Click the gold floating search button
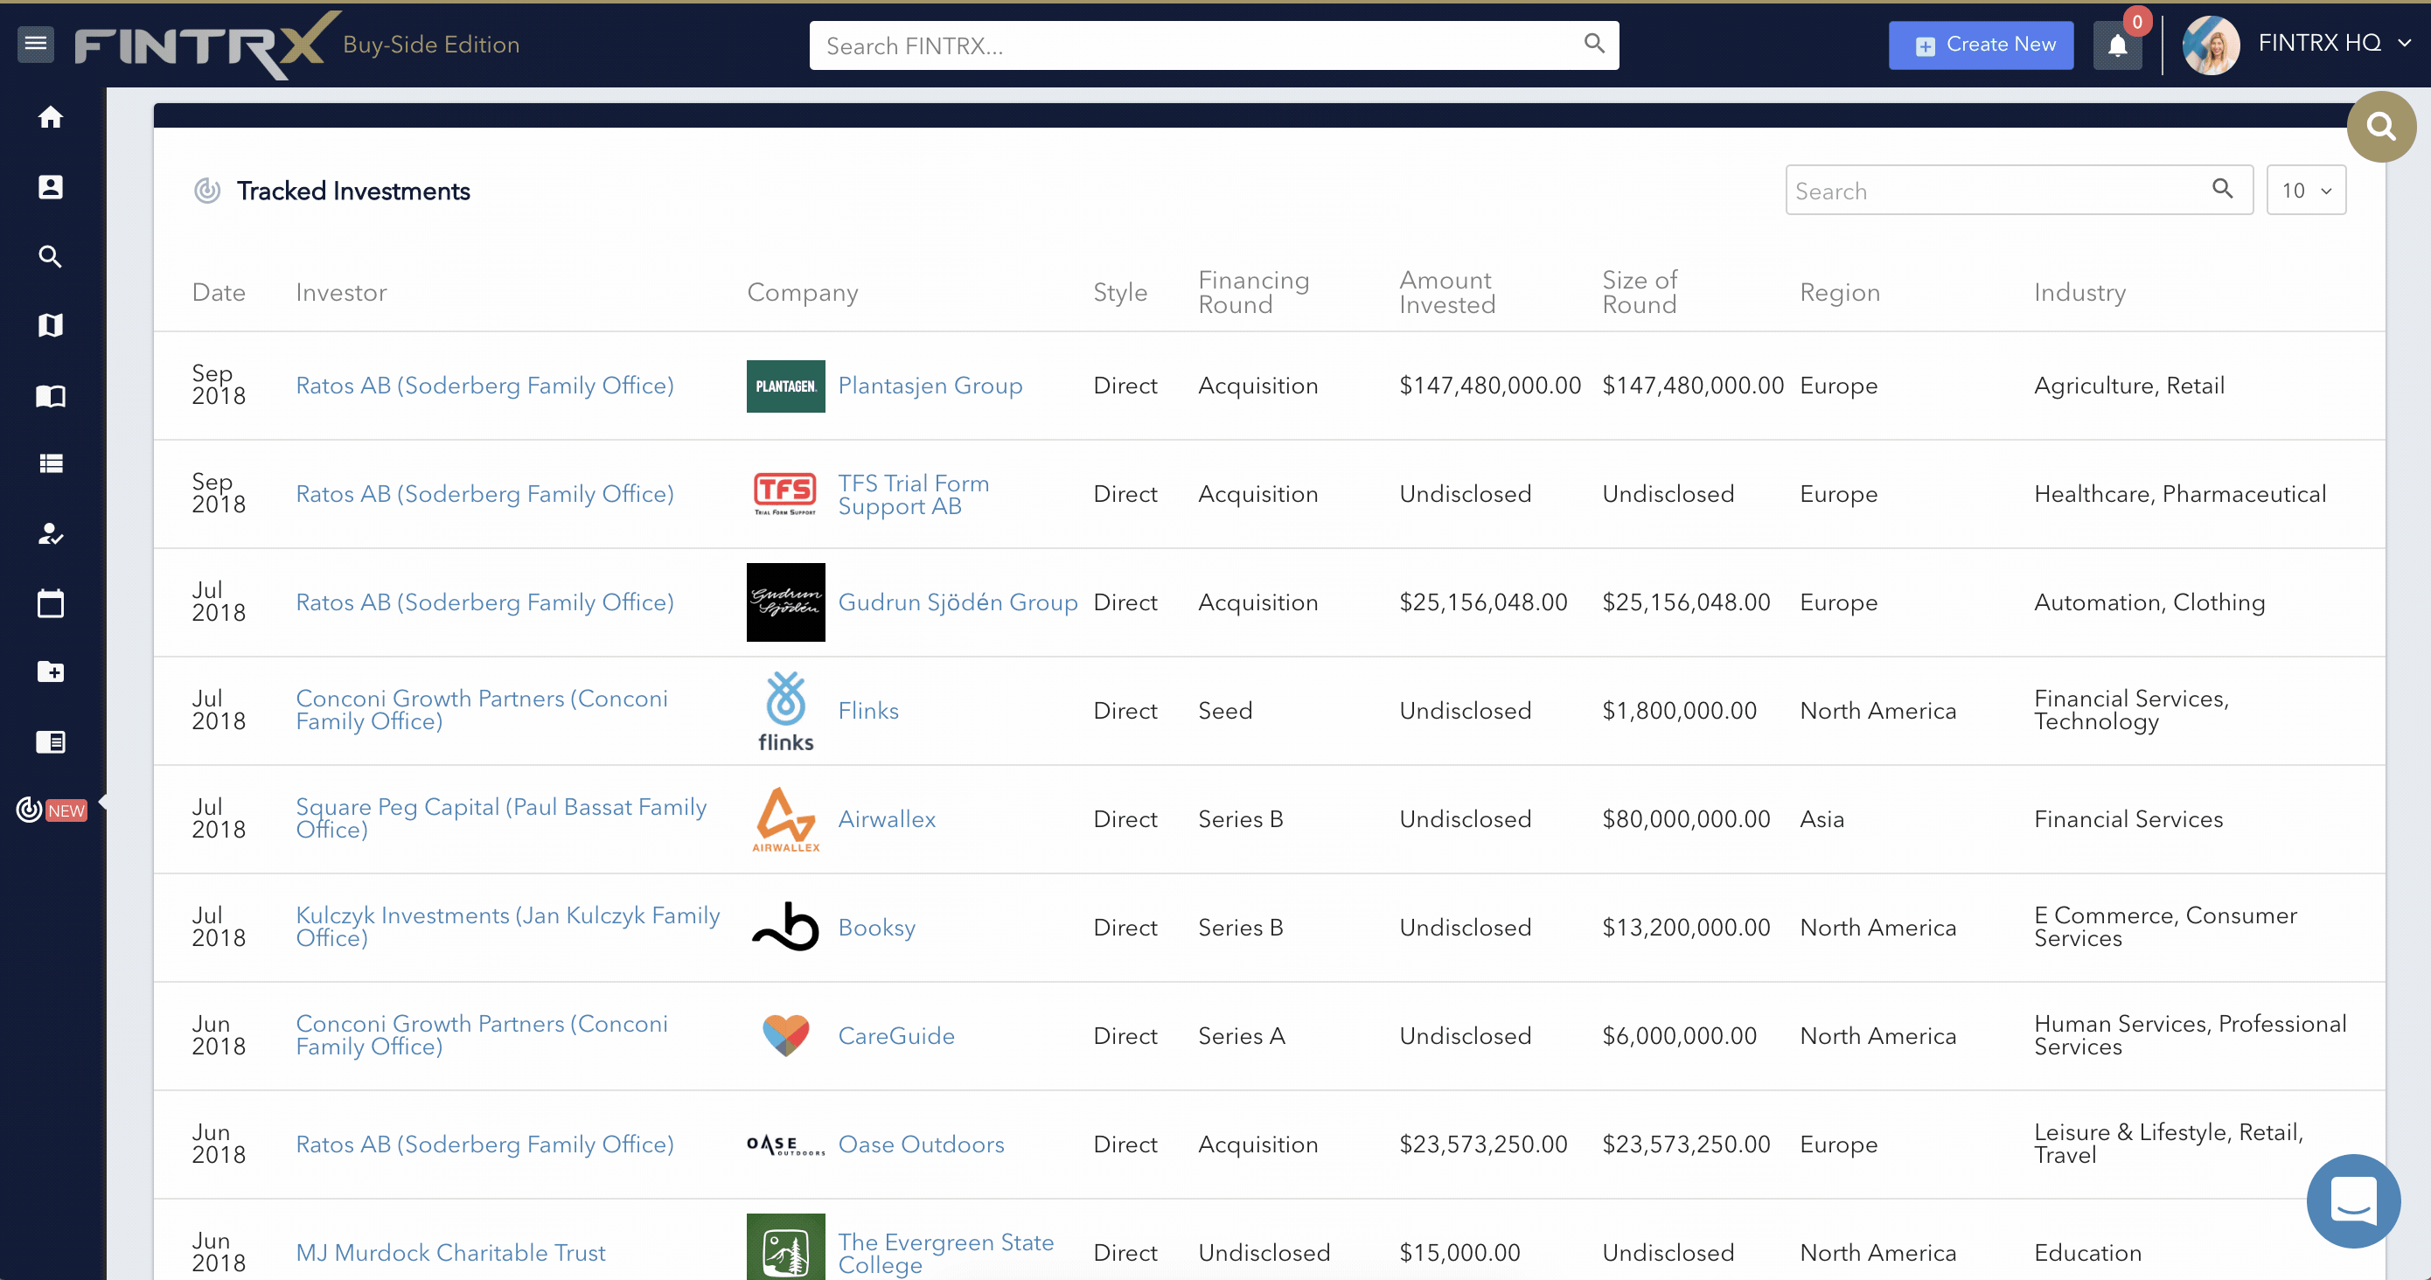The height and width of the screenshot is (1280, 2431). [2381, 127]
